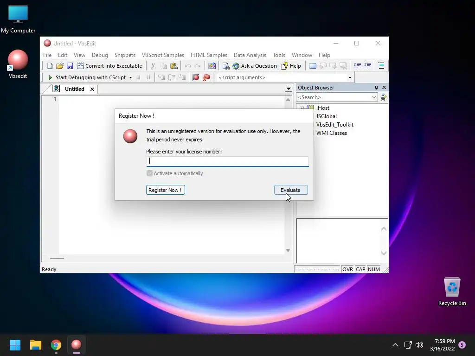
Task: Pin the Object Browser panel
Action: tap(376, 88)
